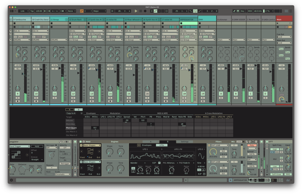Adjust pan knob on track 14
The image size is (302, 194).
pos(110,88)
